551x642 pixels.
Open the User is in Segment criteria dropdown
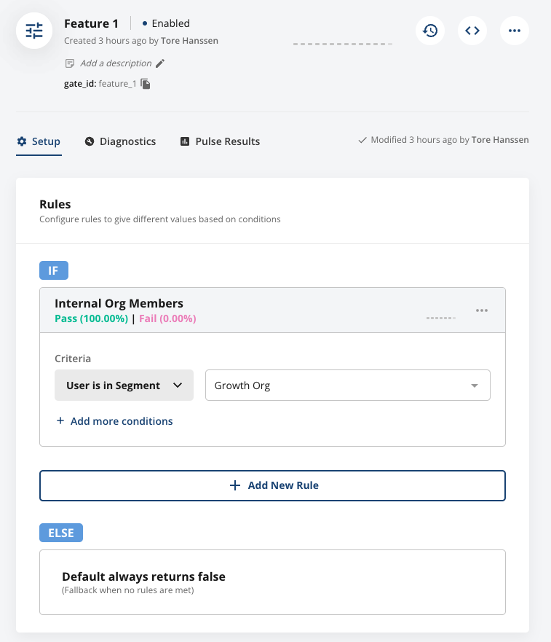pos(124,385)
